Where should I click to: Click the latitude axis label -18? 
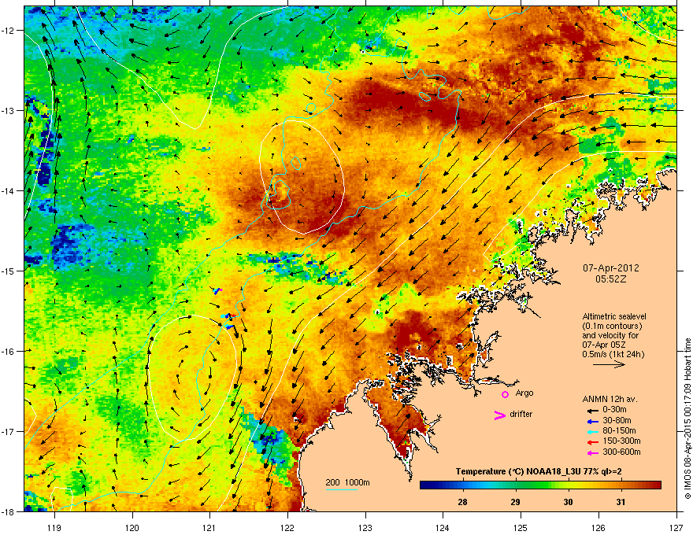8,511
